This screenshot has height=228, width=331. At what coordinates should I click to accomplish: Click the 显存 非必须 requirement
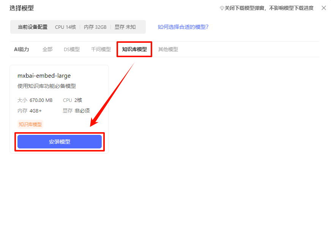click(x=76, y=111)
